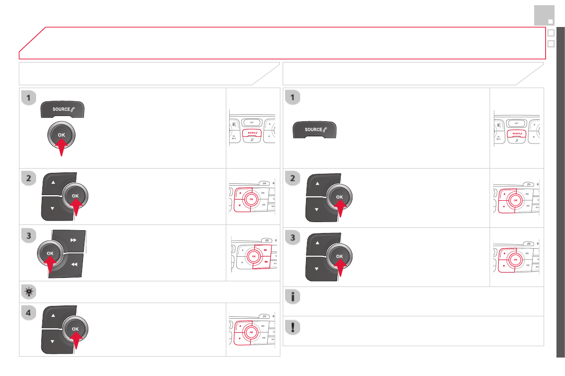Click the step 4 number badge
Screen dimensions: 565x376
[29, 313]
